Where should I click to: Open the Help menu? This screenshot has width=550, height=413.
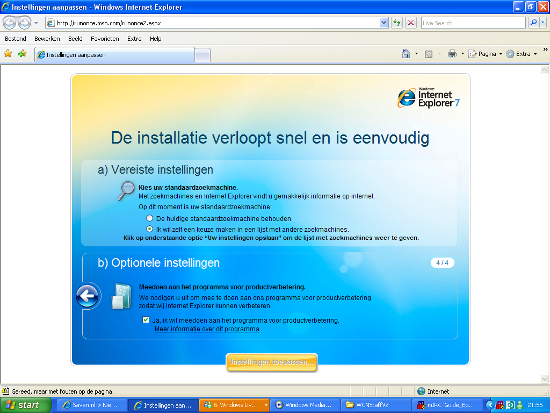click(x=155, y=39)
